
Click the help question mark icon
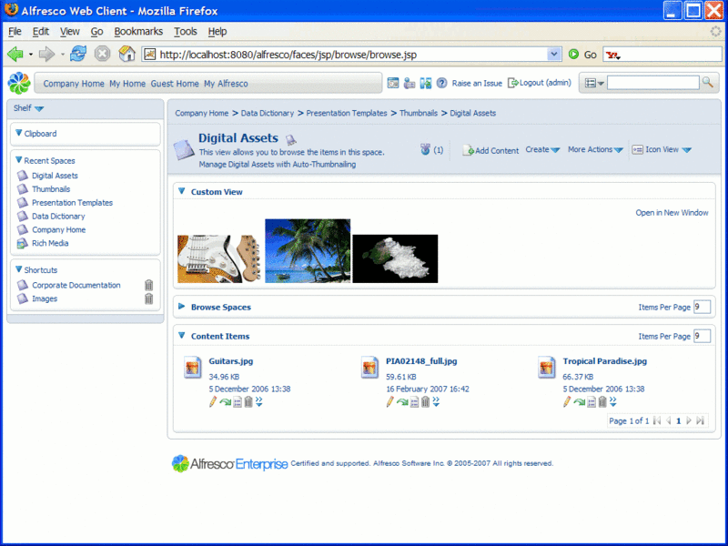441,83
